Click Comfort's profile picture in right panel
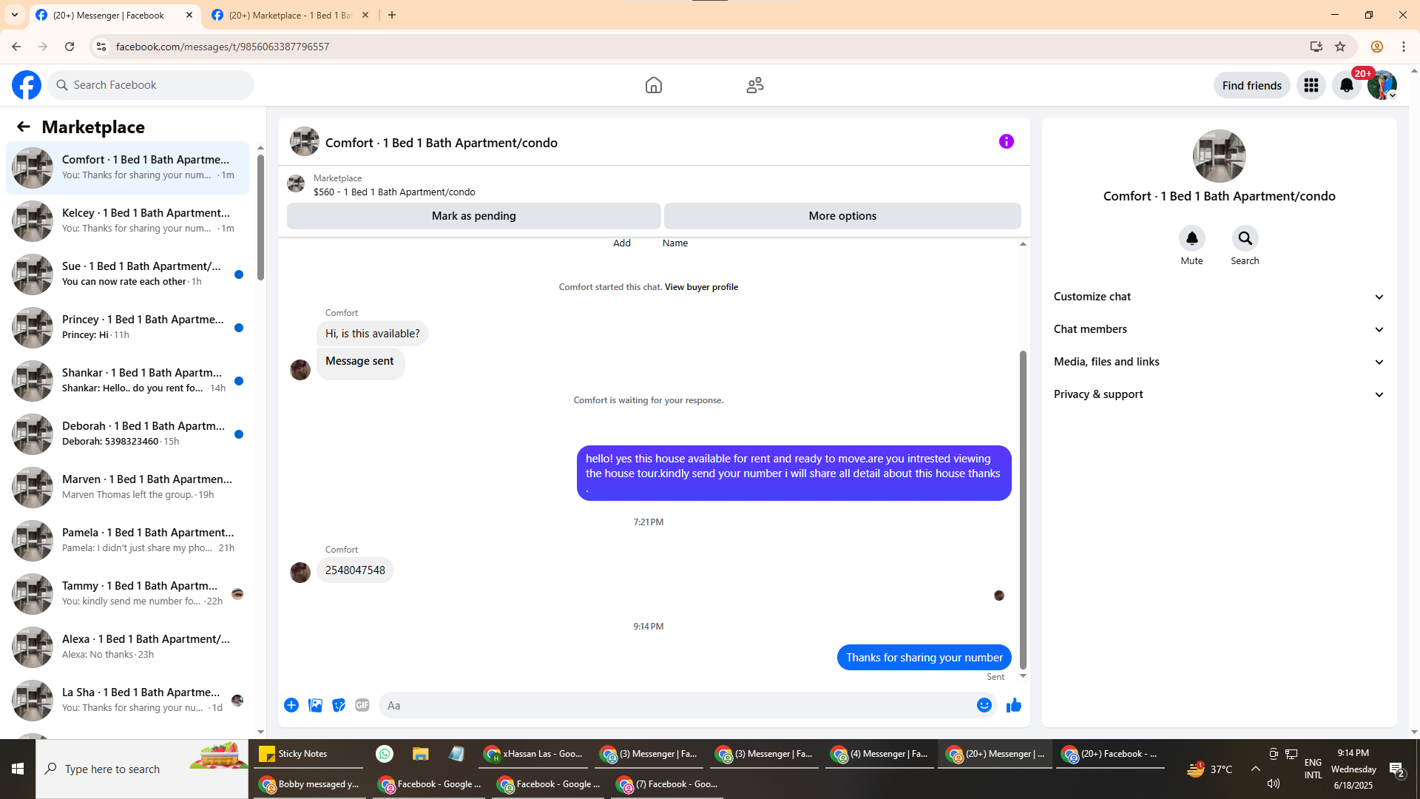Viewport: 1420px width, 799px height. (1219, 156)
